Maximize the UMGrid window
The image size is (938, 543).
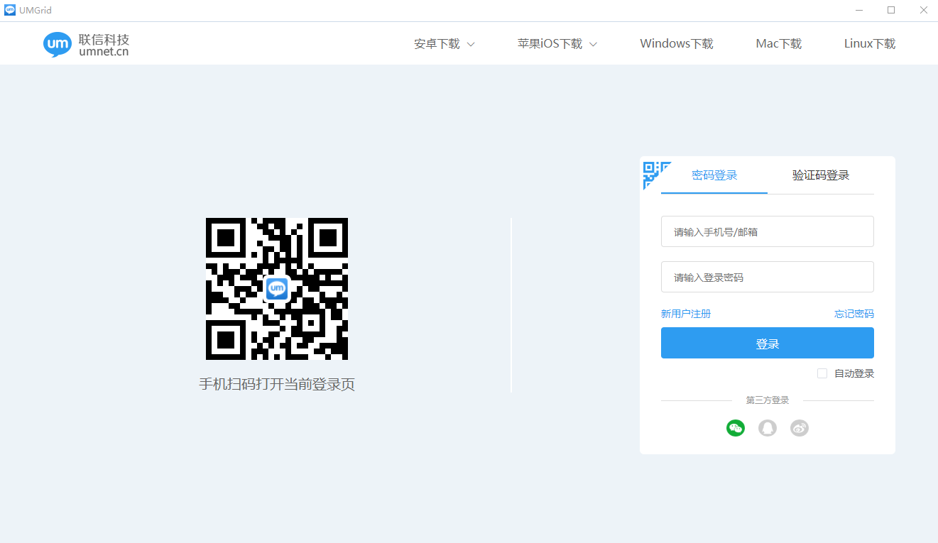pos(891,11)
